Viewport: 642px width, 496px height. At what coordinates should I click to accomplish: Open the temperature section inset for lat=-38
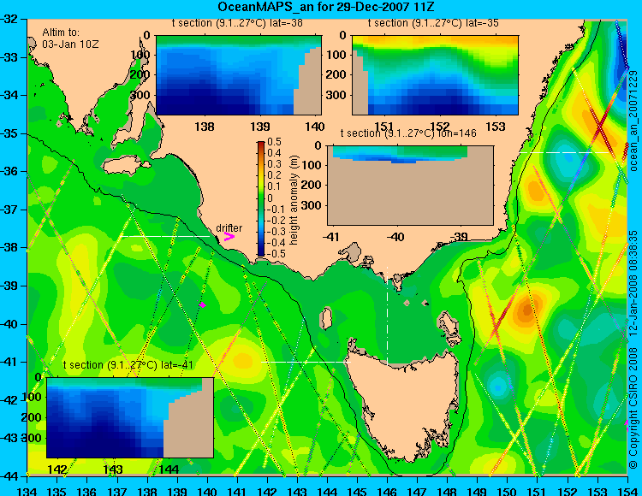pyautogui.click(x=239, y=75)
